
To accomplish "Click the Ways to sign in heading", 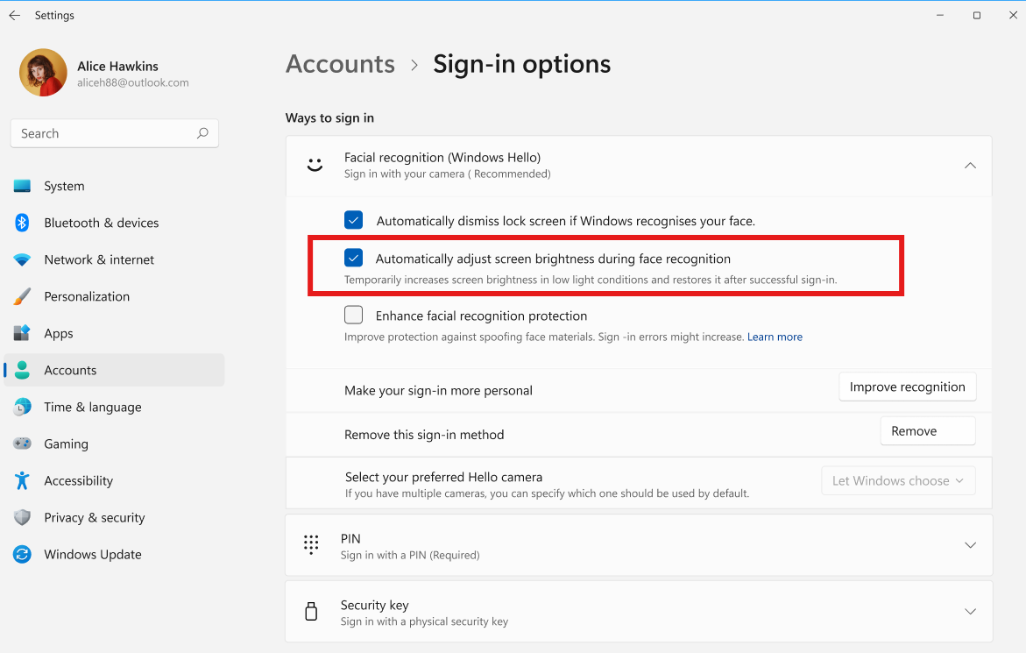I will 329,117.
